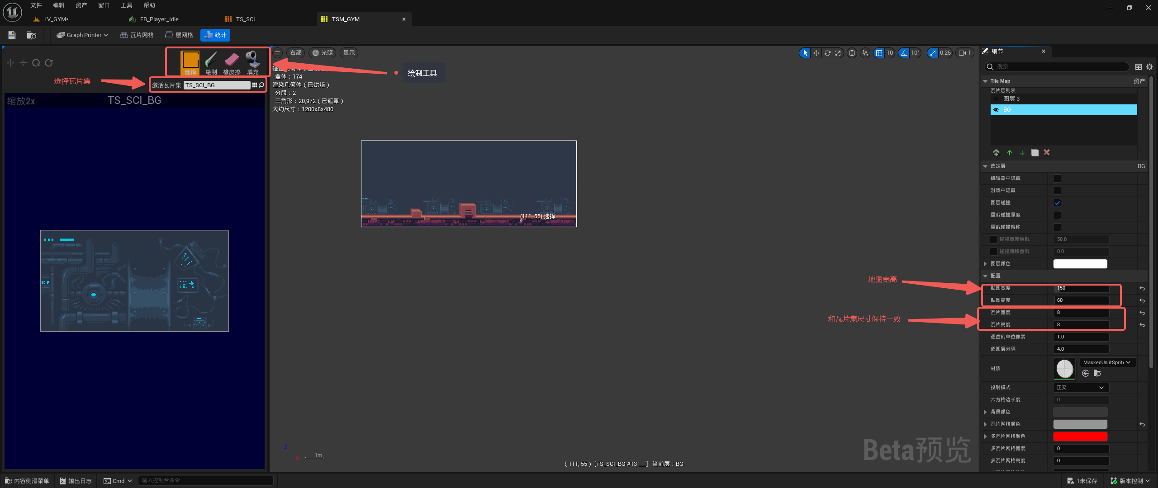1158x488 pixels.
Task: Click the rotate transform mode icon
Action: 827,53
